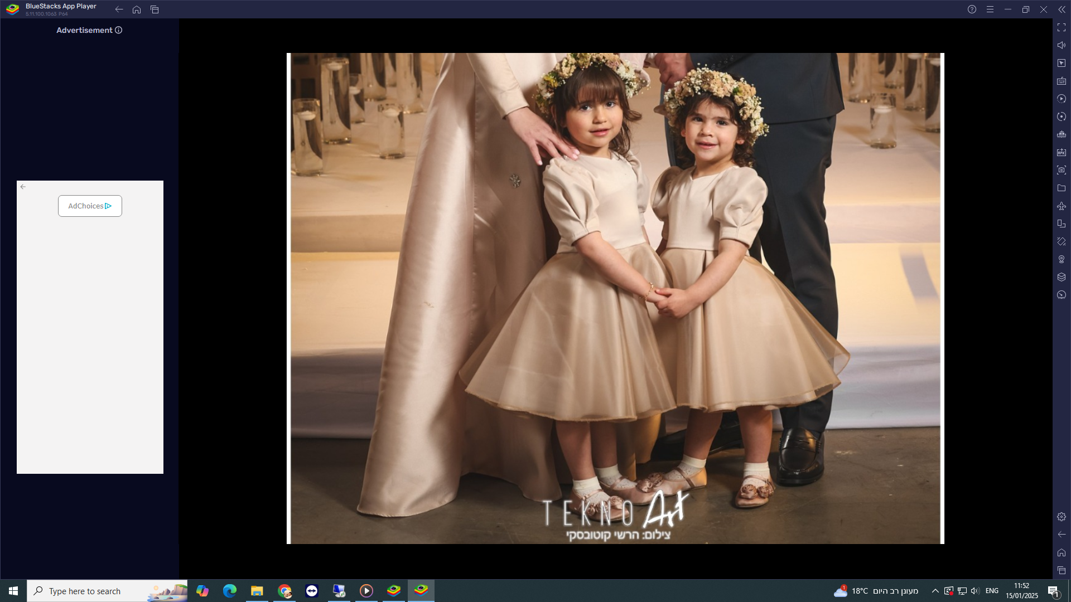The image size is (1071, 602).
Task: Open media folder icon in sidebar
Action: [1061, 188]
